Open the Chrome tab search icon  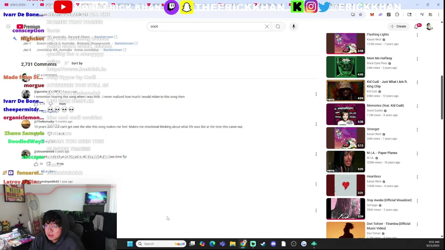click(410, 15)
